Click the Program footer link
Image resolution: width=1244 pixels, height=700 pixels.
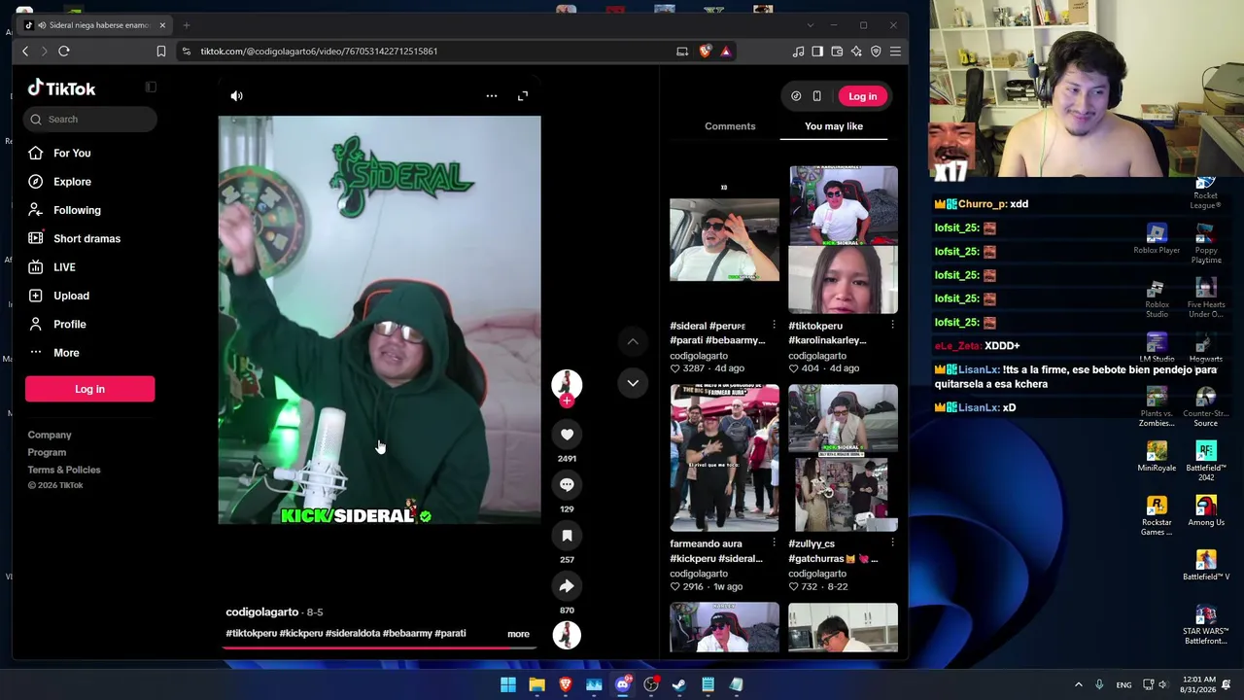47,453
